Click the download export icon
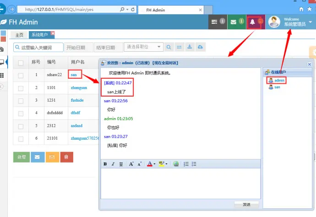This screenshot has height=217, width=316. (190, 47)
